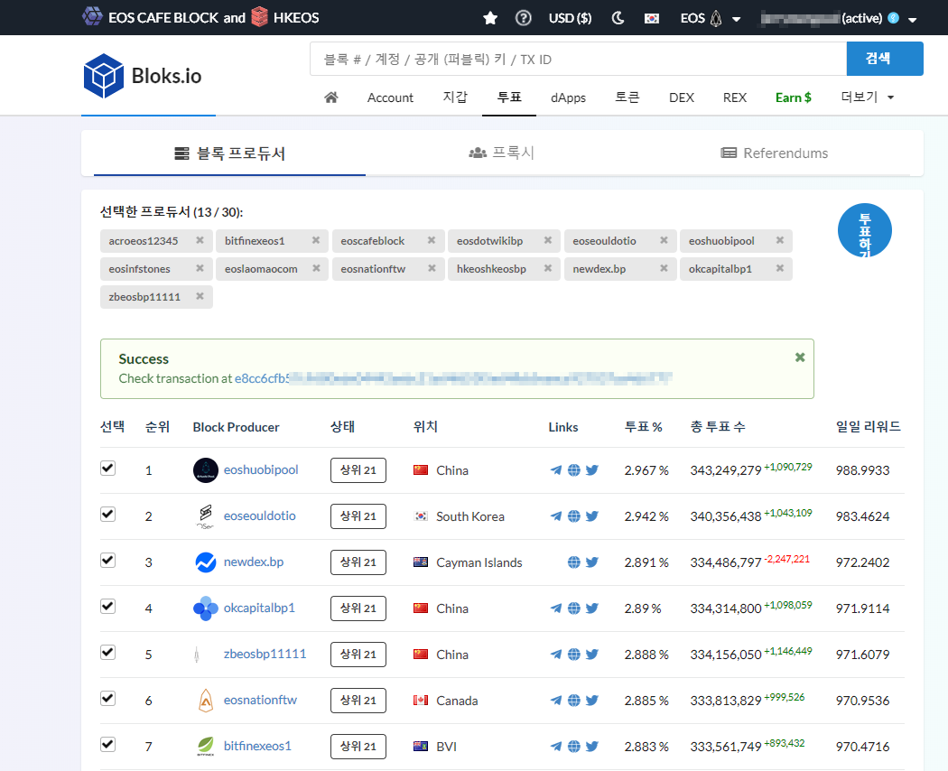
Task: Uncheck the newdex.bp checkbox
Action: [x=107, y=560]
